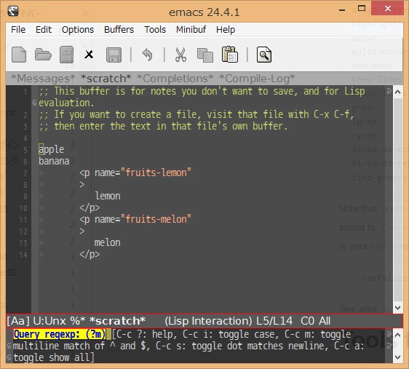Switch to the *Completions* buffer tab

(175, 79)
